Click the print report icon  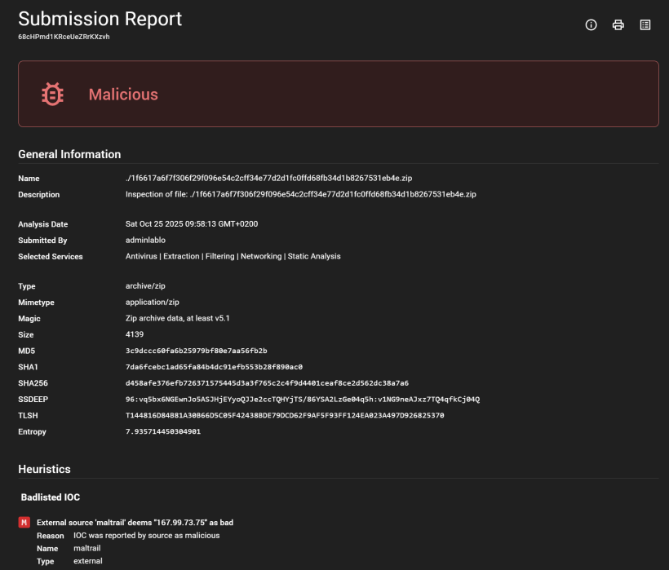tap(618, 25)
